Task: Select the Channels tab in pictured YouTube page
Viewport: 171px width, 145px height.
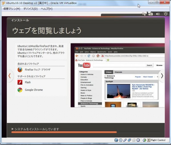Action: pyautogui.click(x=118, y=72)
